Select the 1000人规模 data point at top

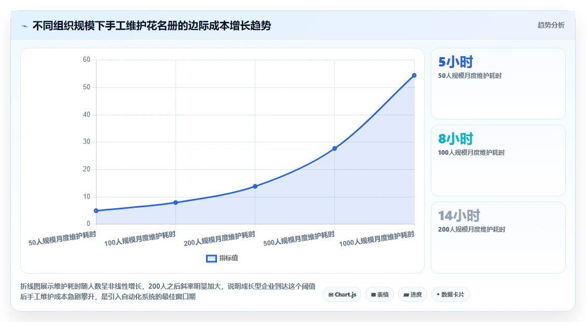point(414,75)
